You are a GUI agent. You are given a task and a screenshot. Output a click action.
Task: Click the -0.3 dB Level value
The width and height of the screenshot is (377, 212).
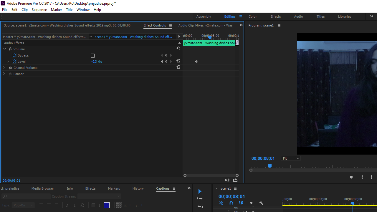click(96, 62)
